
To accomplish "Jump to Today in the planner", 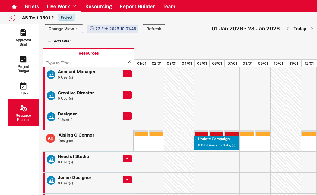I will [x=300, y=29].
